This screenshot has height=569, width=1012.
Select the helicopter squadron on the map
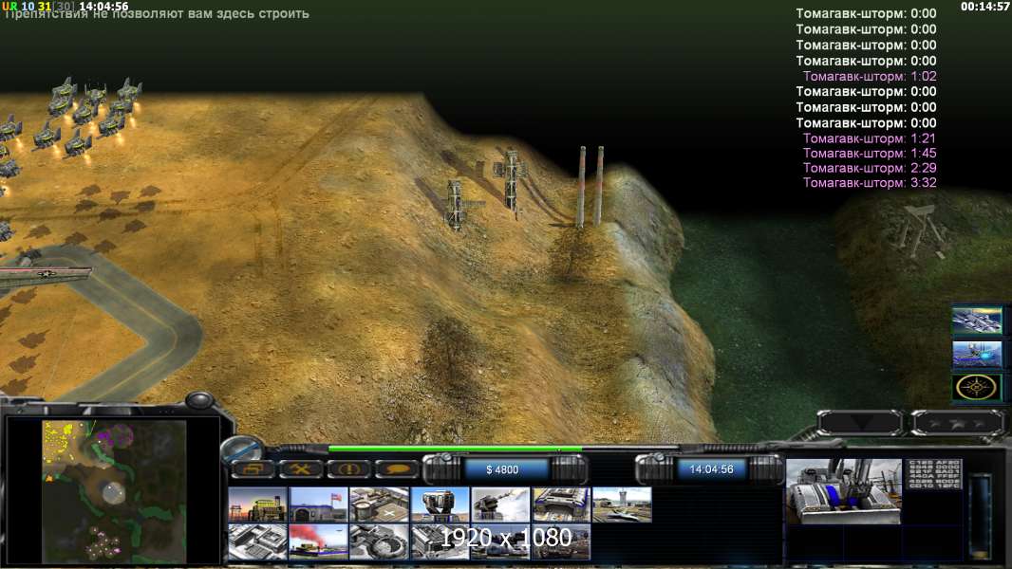point(89,117)
